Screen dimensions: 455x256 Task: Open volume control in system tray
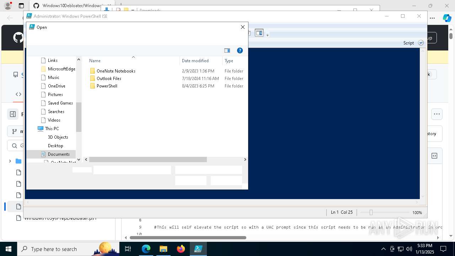pos(409,249)
